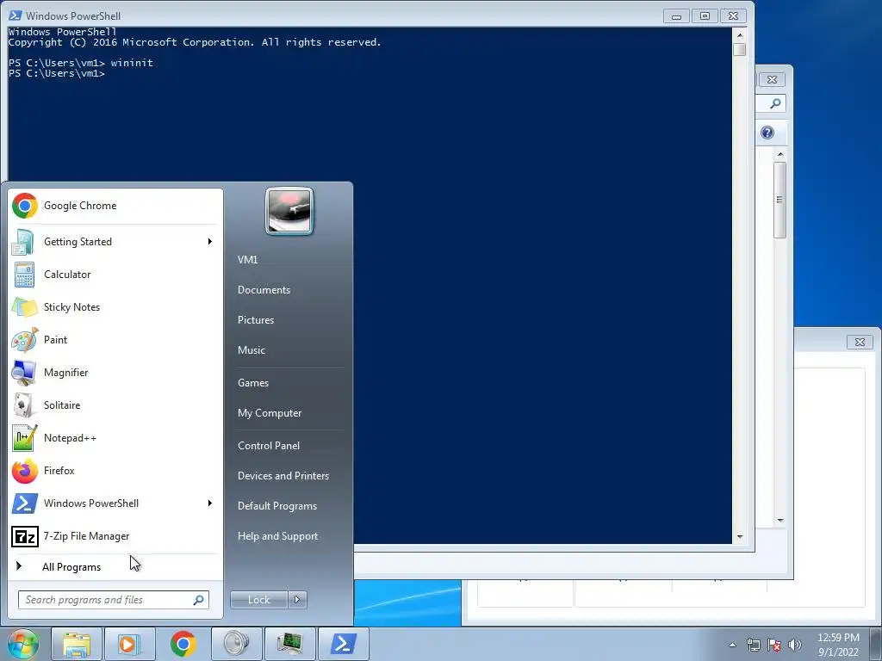Expand Getting Started submenu arrow
Viewport: 882px width, 661px height.
click(210, 242)
